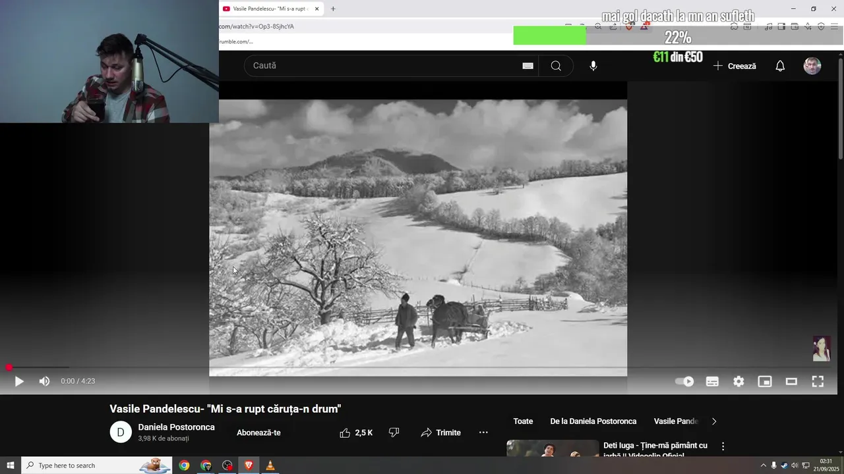Screen dimensions: 844x474
Task: Open the system tray volume control
Action: [x=795, y=465]
